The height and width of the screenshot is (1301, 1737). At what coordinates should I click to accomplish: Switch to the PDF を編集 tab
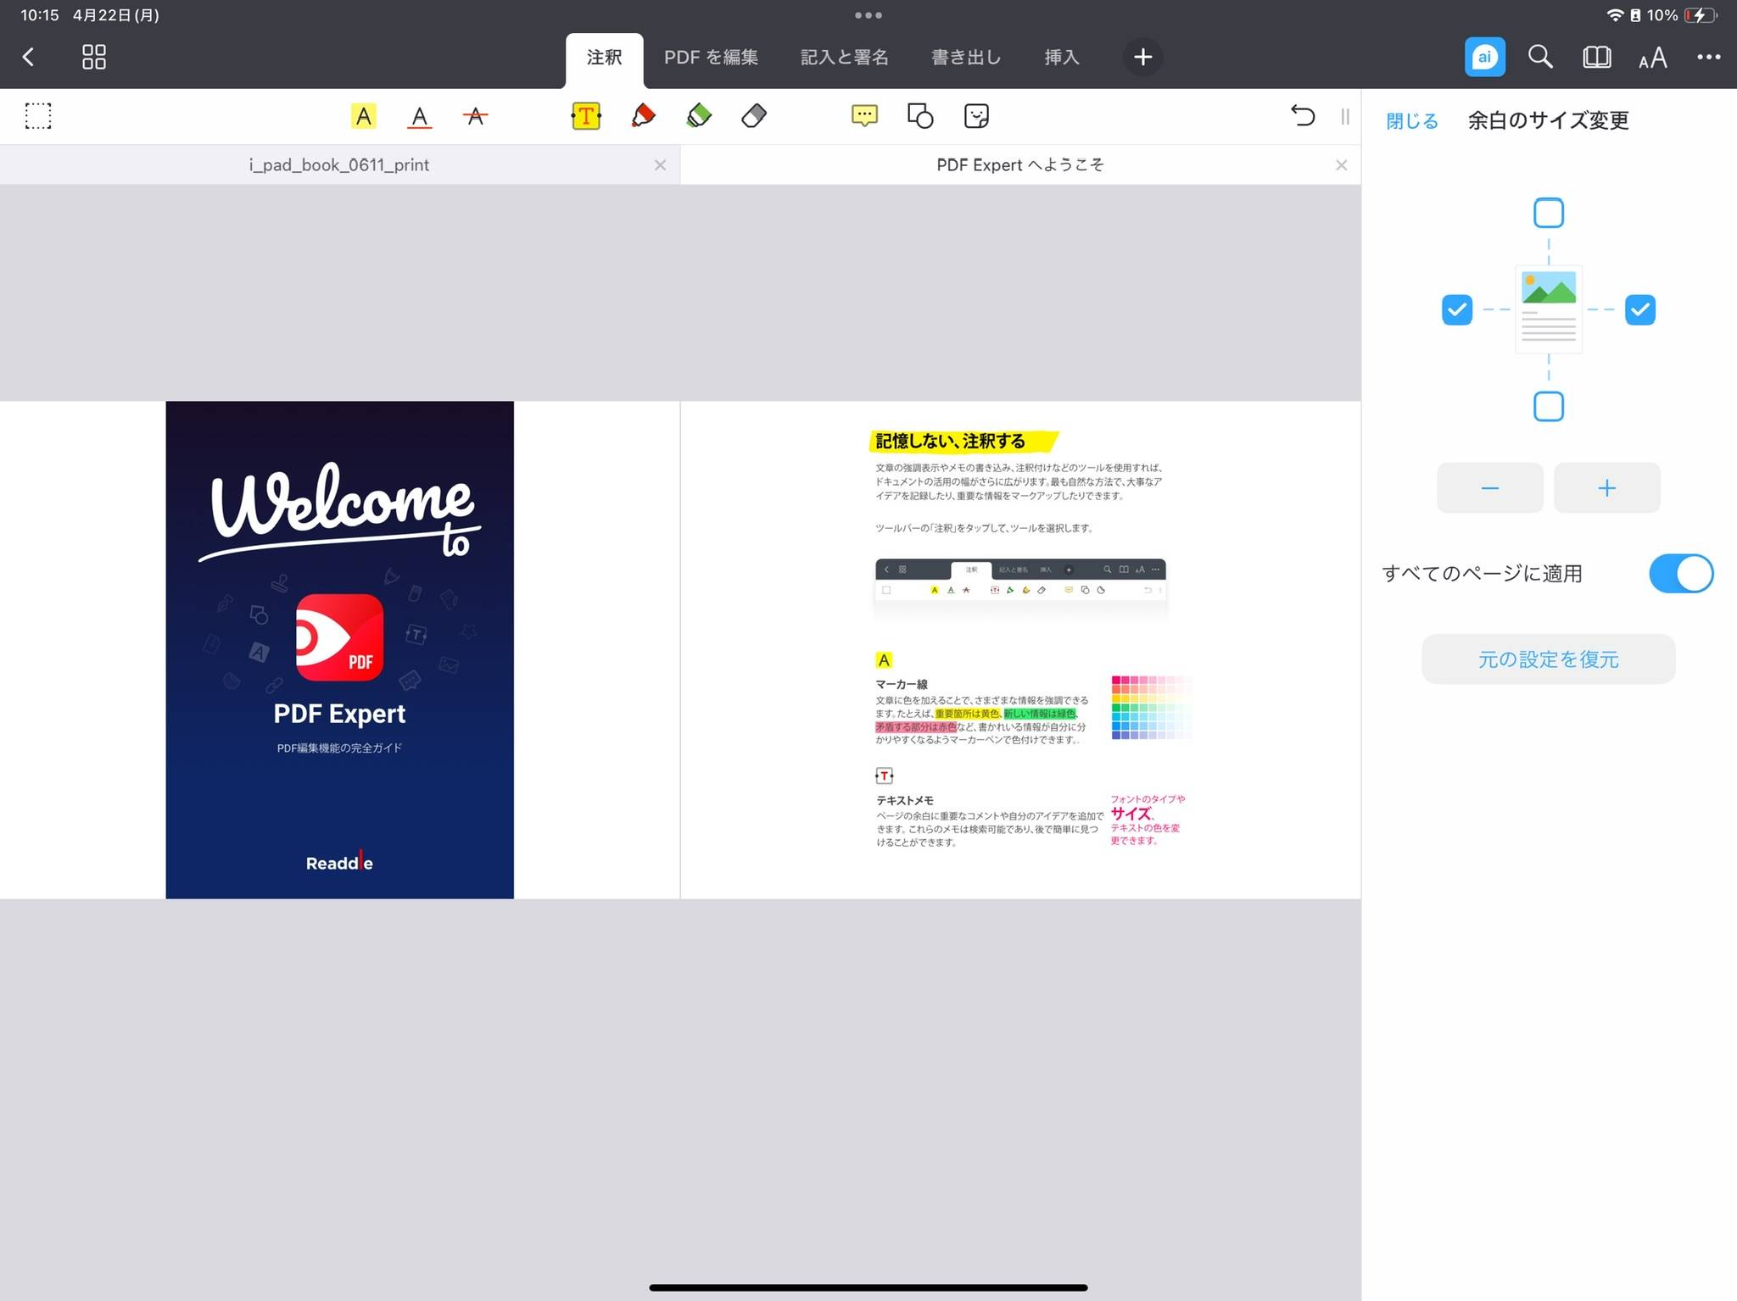pos(711,58)
